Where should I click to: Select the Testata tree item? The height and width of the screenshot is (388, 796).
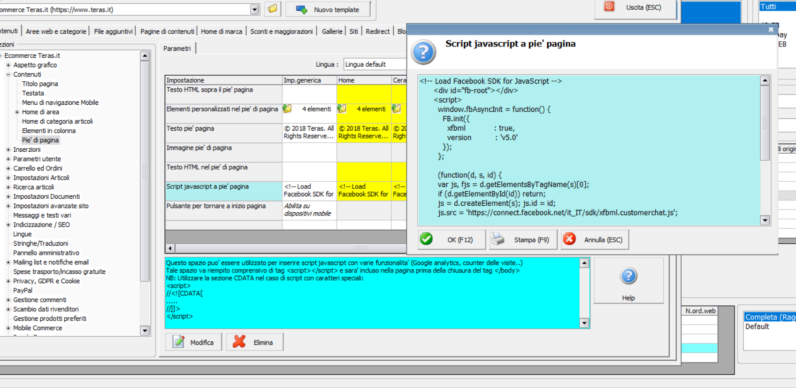33,93
